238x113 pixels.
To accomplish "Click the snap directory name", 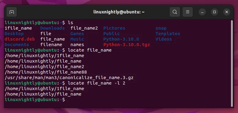I will [x=161, y=28].
